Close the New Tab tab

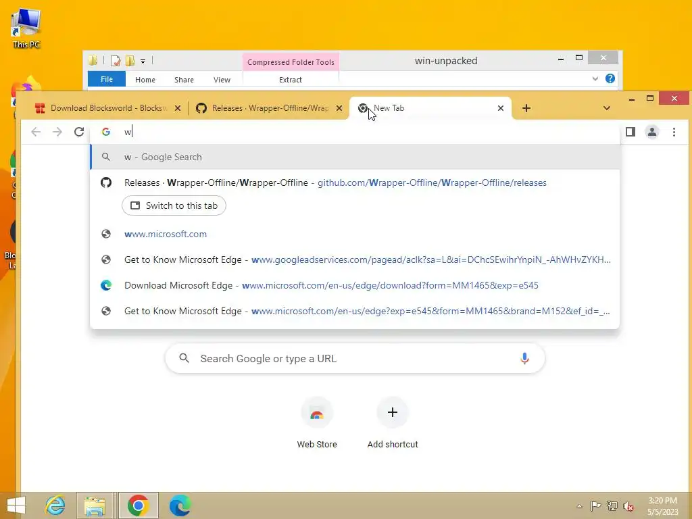(501, 108)
